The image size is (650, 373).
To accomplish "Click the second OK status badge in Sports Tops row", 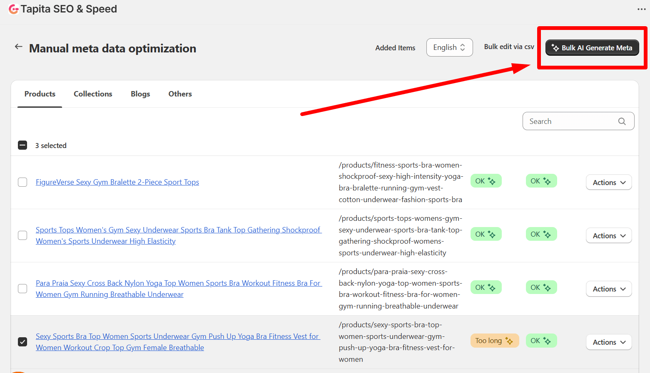I will 541,234.
